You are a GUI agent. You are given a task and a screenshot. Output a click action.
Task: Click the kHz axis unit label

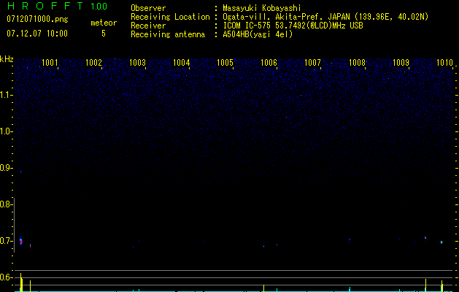coord(7,59)
